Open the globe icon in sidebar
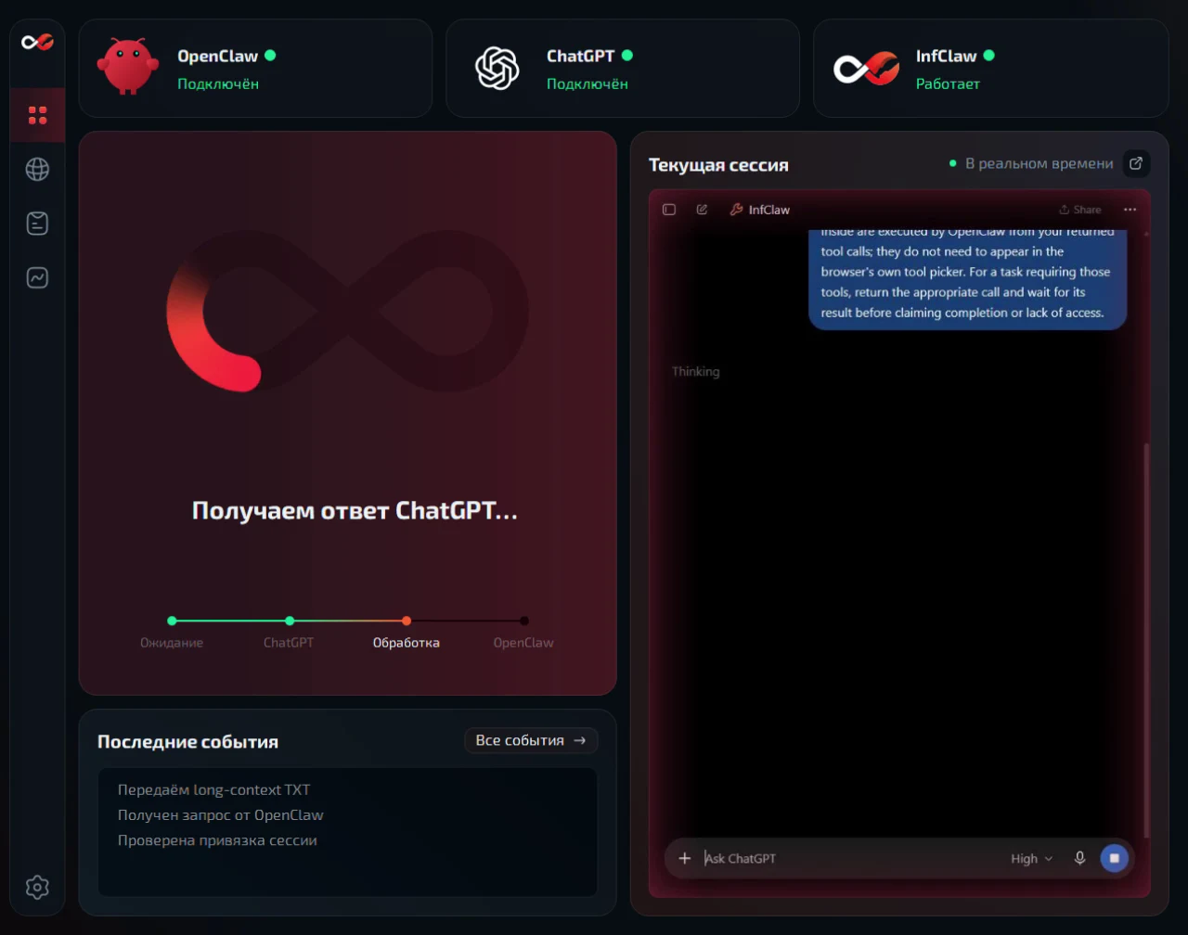1188x935 pixels. [37, 169]
